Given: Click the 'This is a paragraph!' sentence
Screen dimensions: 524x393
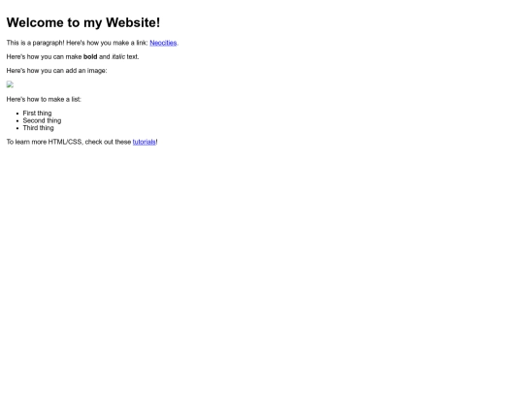Looking at the screenshot, I should pyautogui.click(x=36, y=43).
